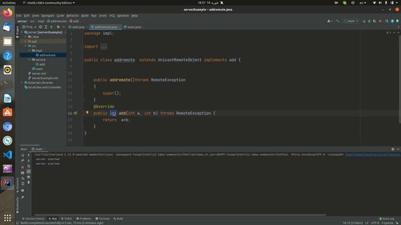401x225 pixels.
Task: Open the Build menu
Action: point(85,16)
